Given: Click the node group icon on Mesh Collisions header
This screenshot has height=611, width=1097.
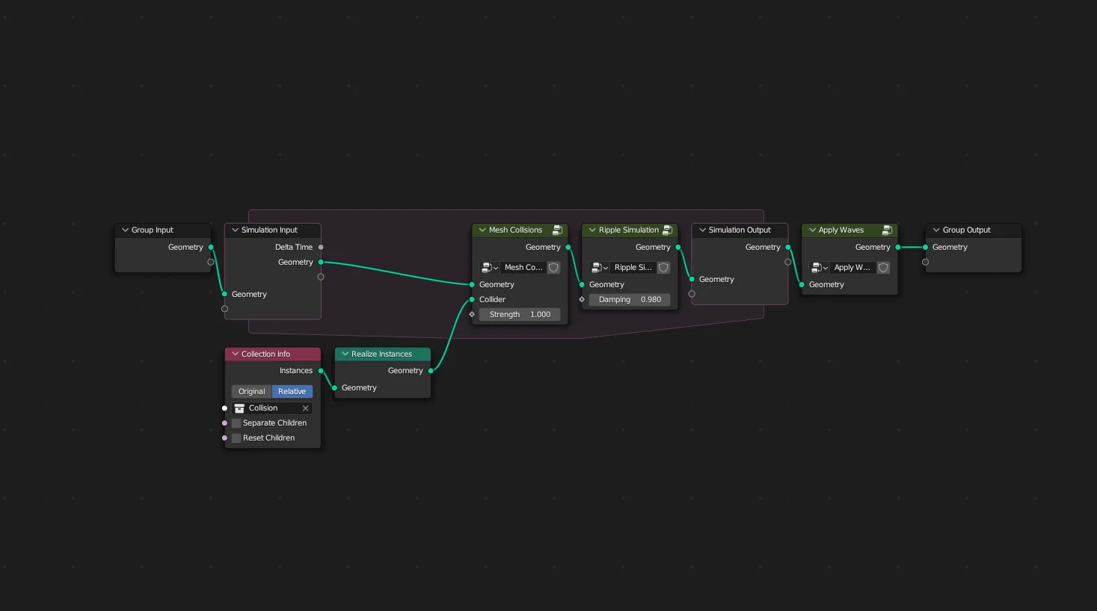Looking at the screenshot, I should pos(558,230).
